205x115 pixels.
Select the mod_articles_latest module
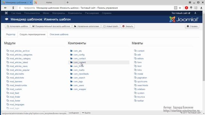(19, 62)
